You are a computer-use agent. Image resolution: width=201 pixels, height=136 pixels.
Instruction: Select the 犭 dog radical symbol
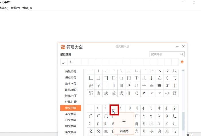(x=159, y=124)
